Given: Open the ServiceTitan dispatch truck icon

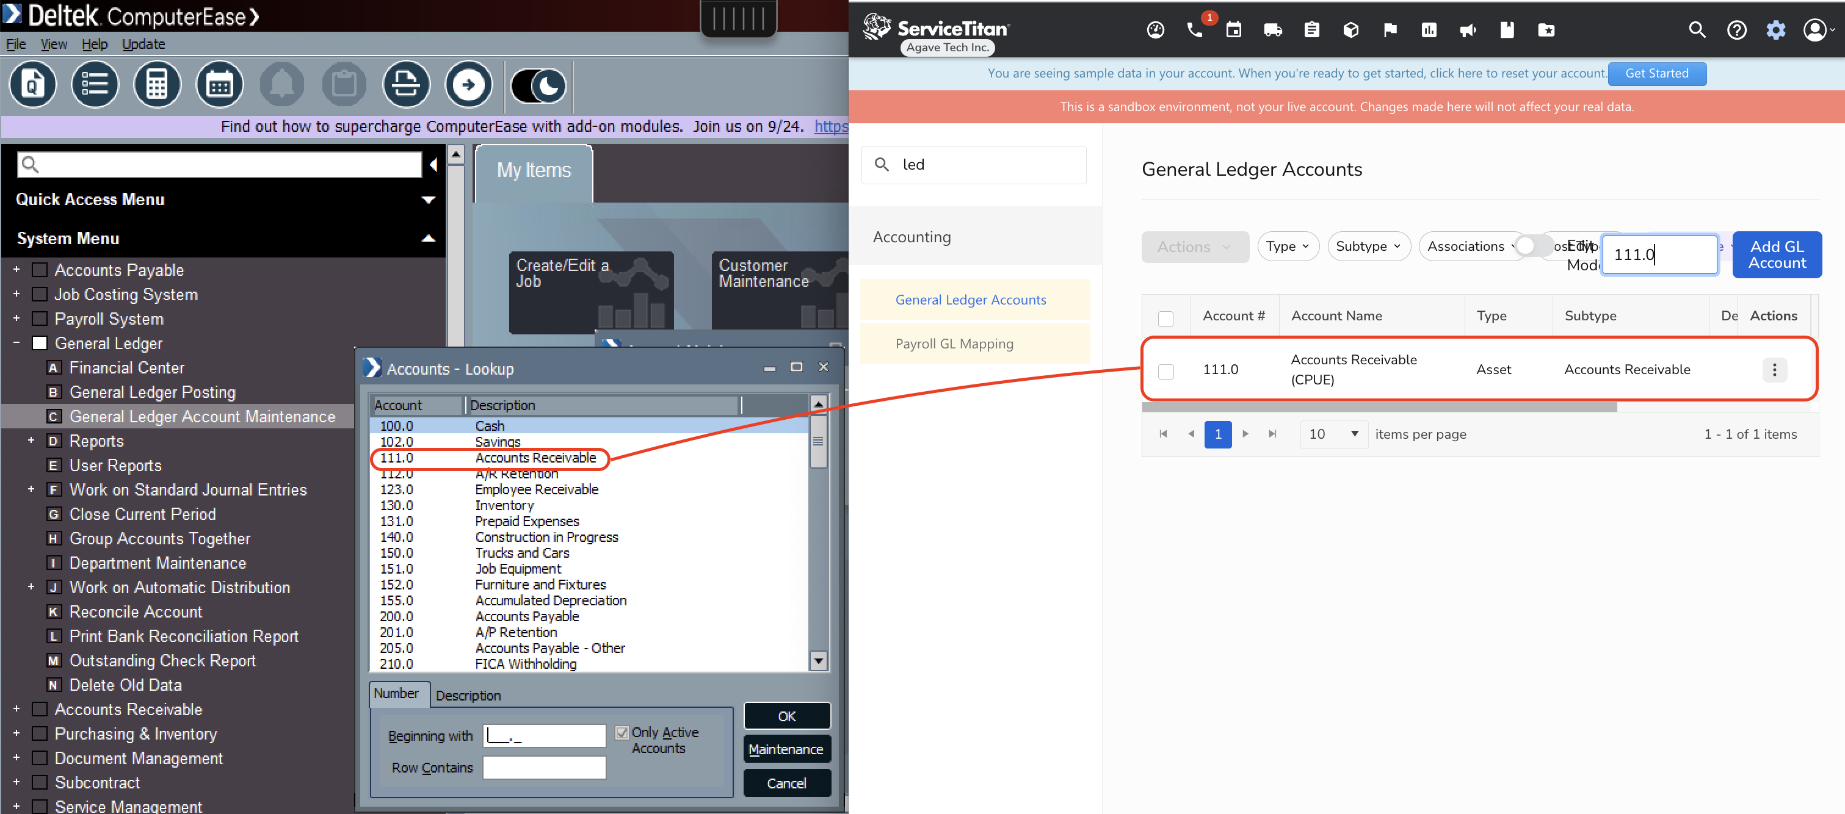Looking at the screenshot, I should 1273,30.
